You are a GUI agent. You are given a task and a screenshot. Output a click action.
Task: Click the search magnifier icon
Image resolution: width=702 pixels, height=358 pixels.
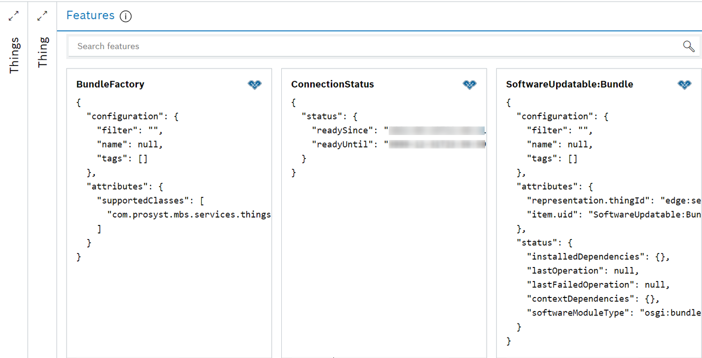689,46
